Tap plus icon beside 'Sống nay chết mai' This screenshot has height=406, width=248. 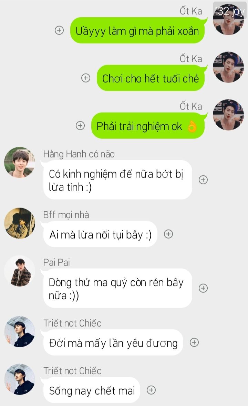151,390
